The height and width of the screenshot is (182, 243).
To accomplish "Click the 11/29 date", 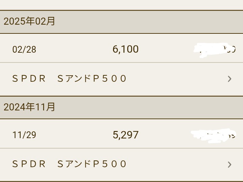I will tap(24, 135).
